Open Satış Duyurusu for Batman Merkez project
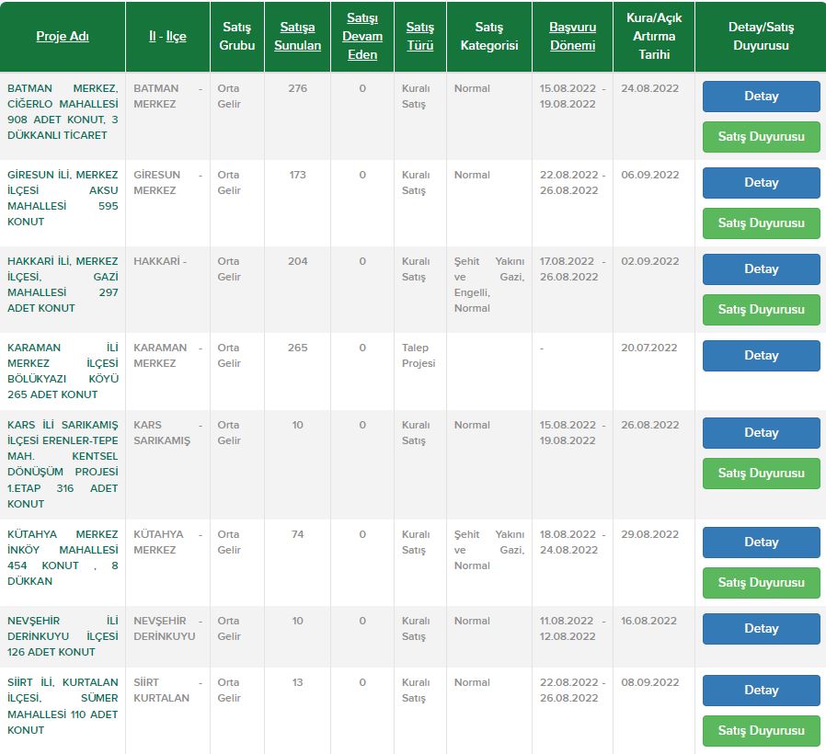Screen dimensions: 826x754 pos(761,137)
